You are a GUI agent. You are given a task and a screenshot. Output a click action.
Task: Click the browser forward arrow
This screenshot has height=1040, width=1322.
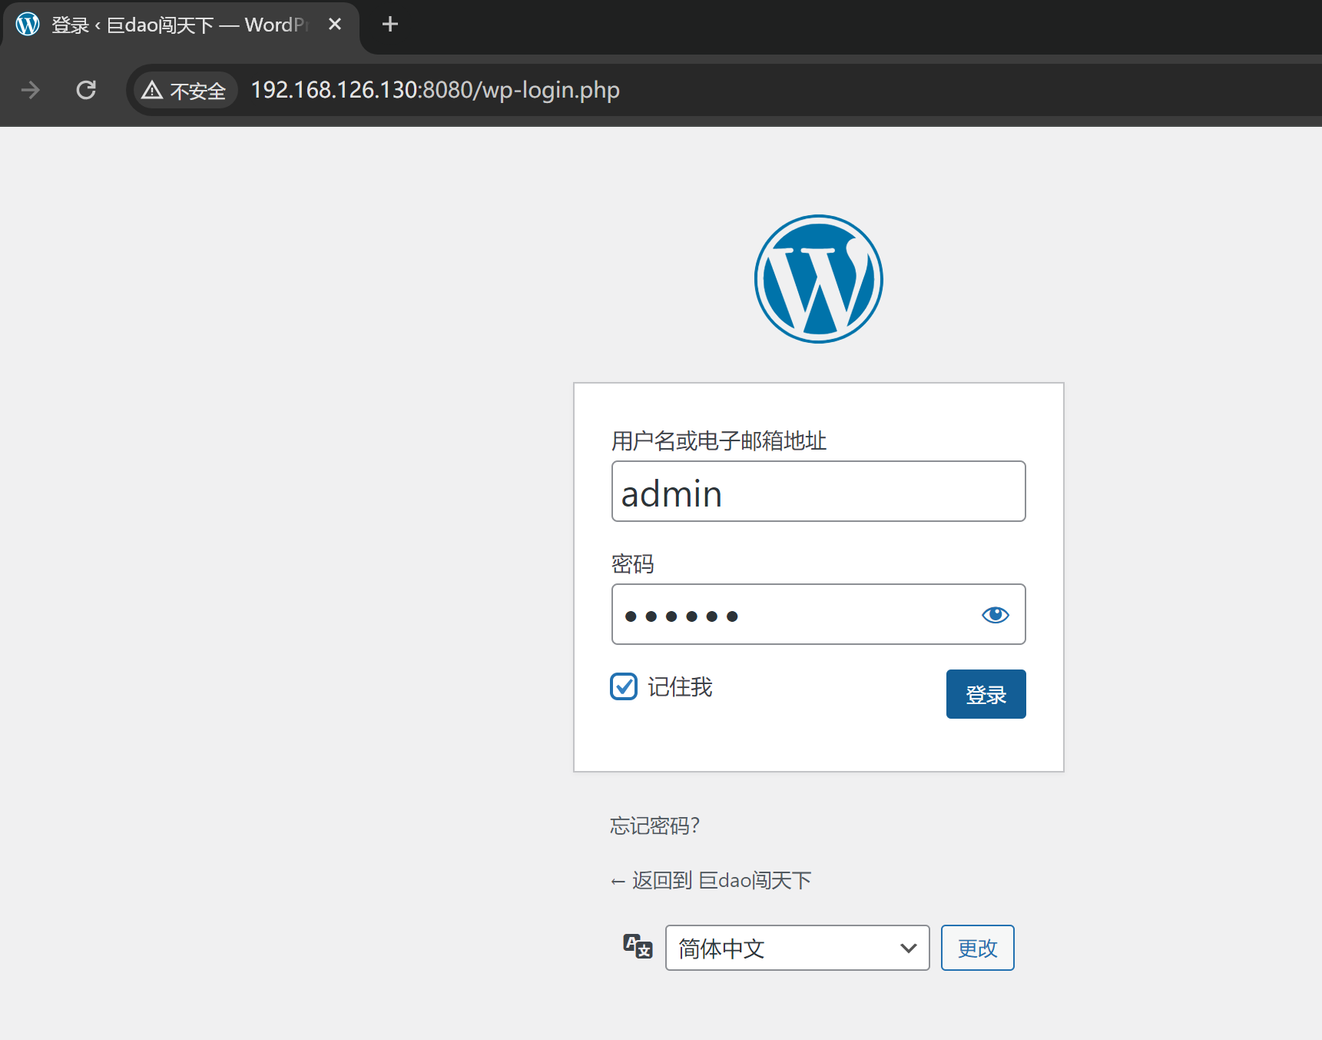click(x=31, y=90)
